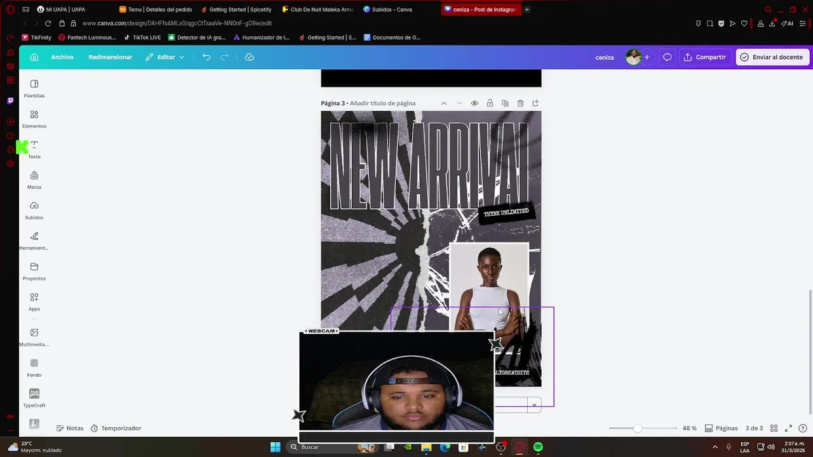The width and height of the screenshot is (813, 457).
Task: Open a new browser tab
Action: [527, 10]
